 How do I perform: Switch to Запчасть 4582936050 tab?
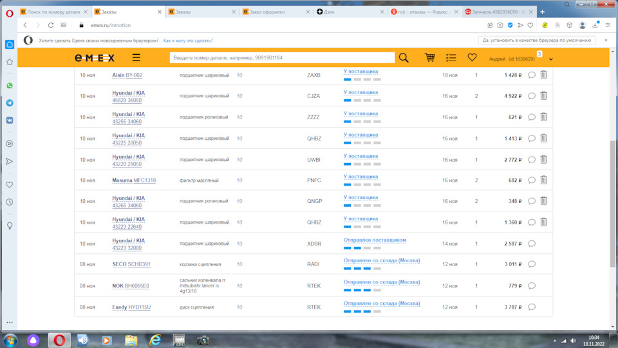[x=498, y=12]
